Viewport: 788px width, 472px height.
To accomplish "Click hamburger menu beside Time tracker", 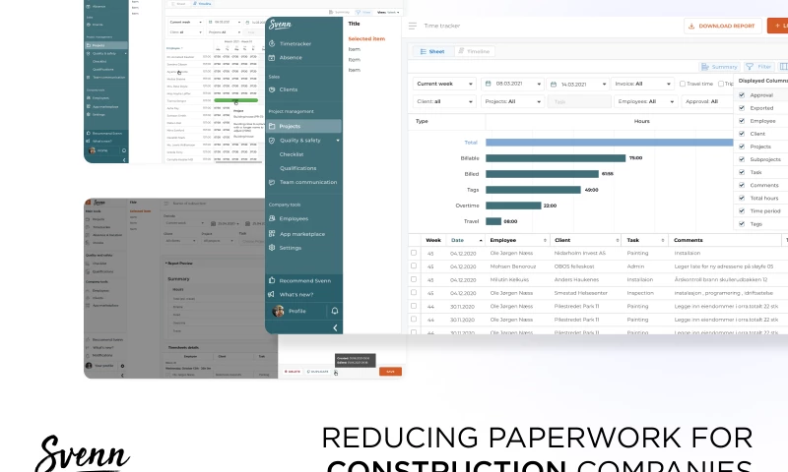I will click(x=413, y=26).
